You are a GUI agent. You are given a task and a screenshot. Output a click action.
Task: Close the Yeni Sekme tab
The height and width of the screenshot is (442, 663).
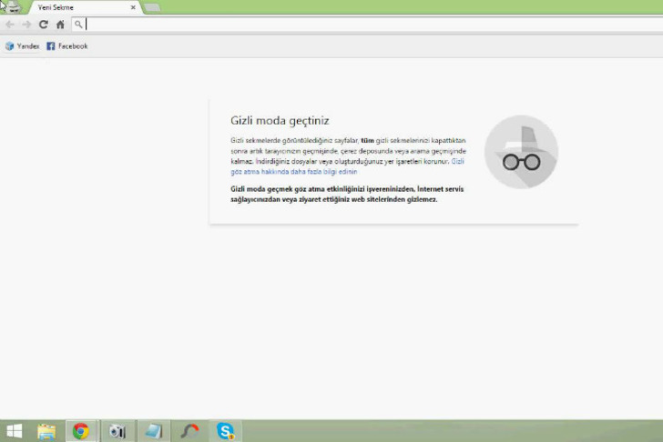(x=133, y=7)
